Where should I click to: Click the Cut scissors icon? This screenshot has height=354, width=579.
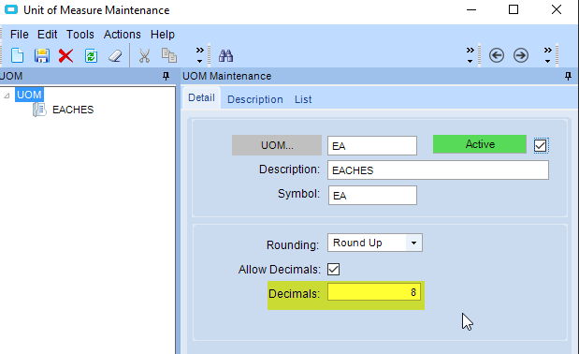coord(144,56)
